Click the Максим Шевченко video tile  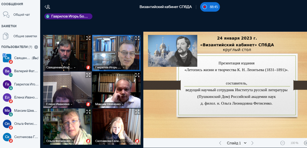click(116, 89)
